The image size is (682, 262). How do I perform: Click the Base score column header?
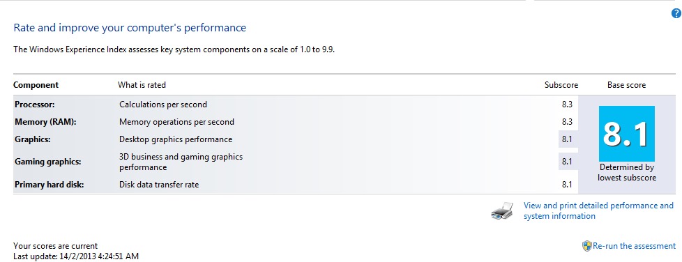click(626, 85)
